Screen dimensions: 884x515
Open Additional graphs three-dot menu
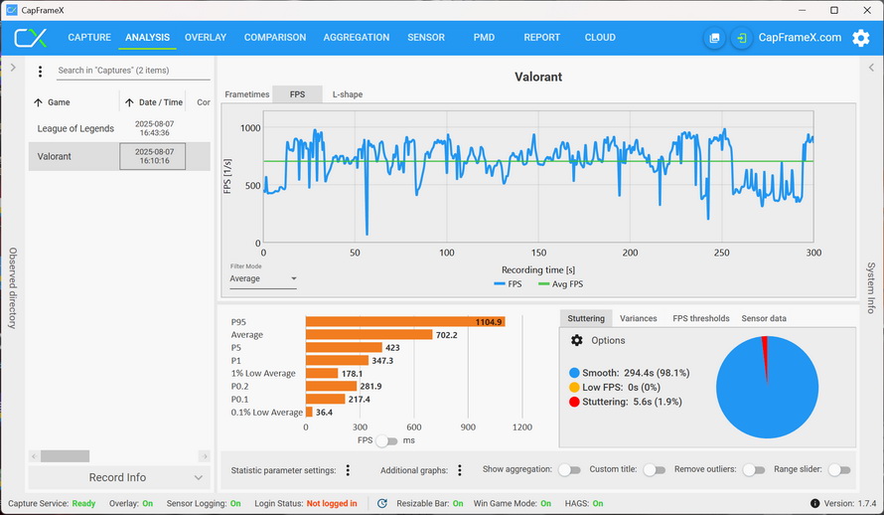(x=459, y=470)
